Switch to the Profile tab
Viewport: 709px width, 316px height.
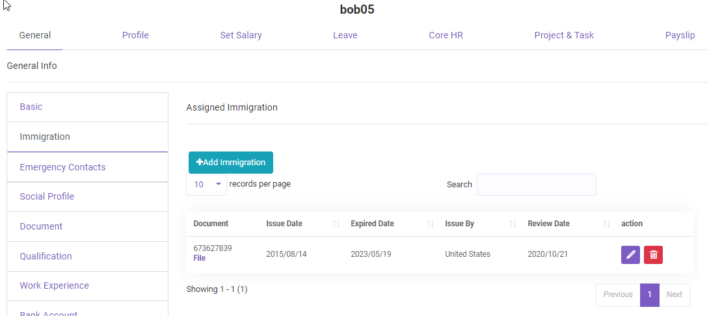tap(135, 35)
